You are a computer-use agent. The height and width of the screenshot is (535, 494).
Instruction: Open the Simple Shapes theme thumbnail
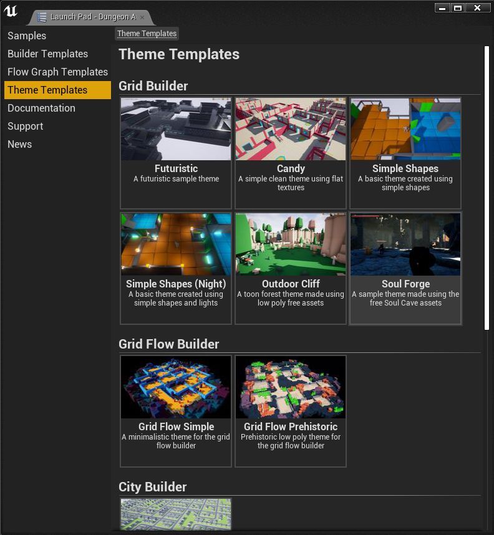click(x=405, y=129)
